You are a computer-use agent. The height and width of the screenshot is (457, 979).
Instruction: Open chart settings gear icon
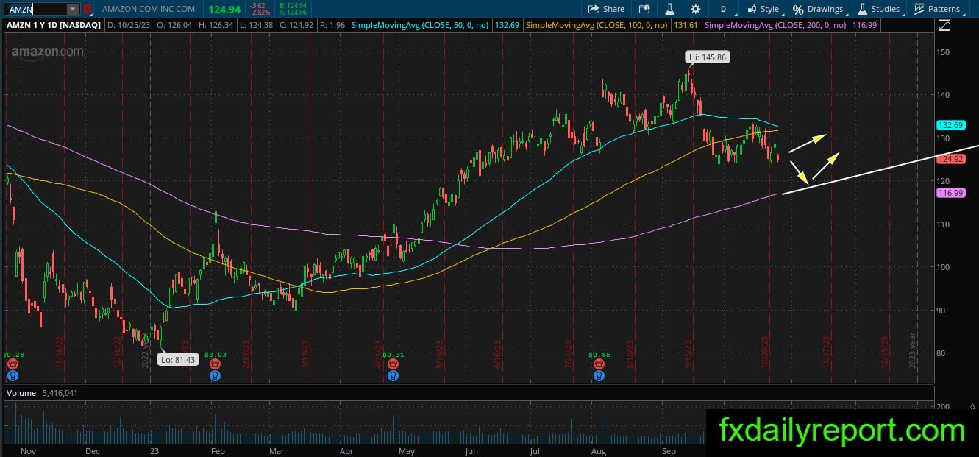pos(696,9)
